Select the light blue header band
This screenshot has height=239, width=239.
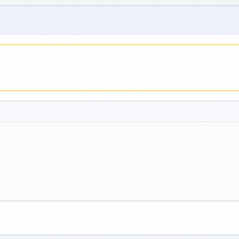[x=119, y=20]
